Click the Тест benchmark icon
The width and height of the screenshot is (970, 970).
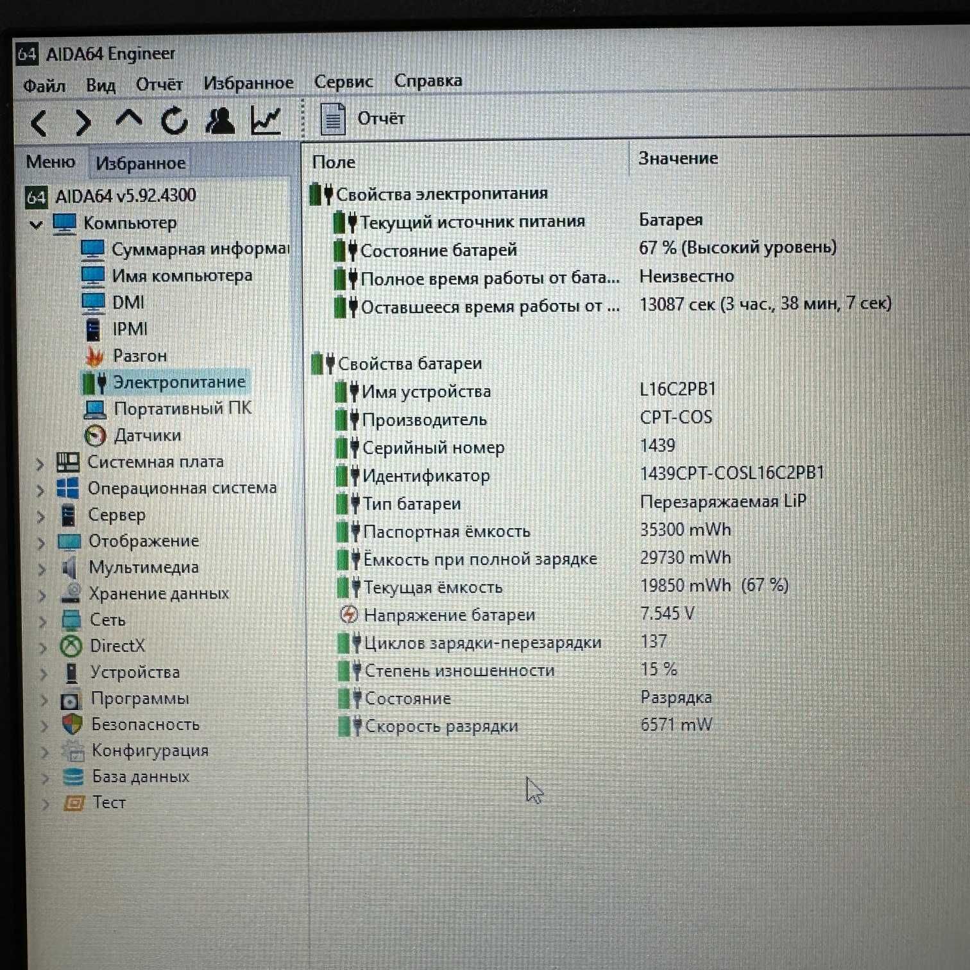74,803
